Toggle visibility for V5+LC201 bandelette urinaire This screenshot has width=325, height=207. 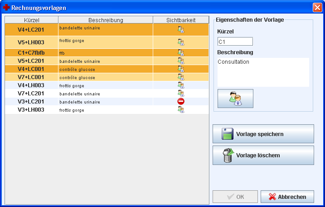coord(181,61)
